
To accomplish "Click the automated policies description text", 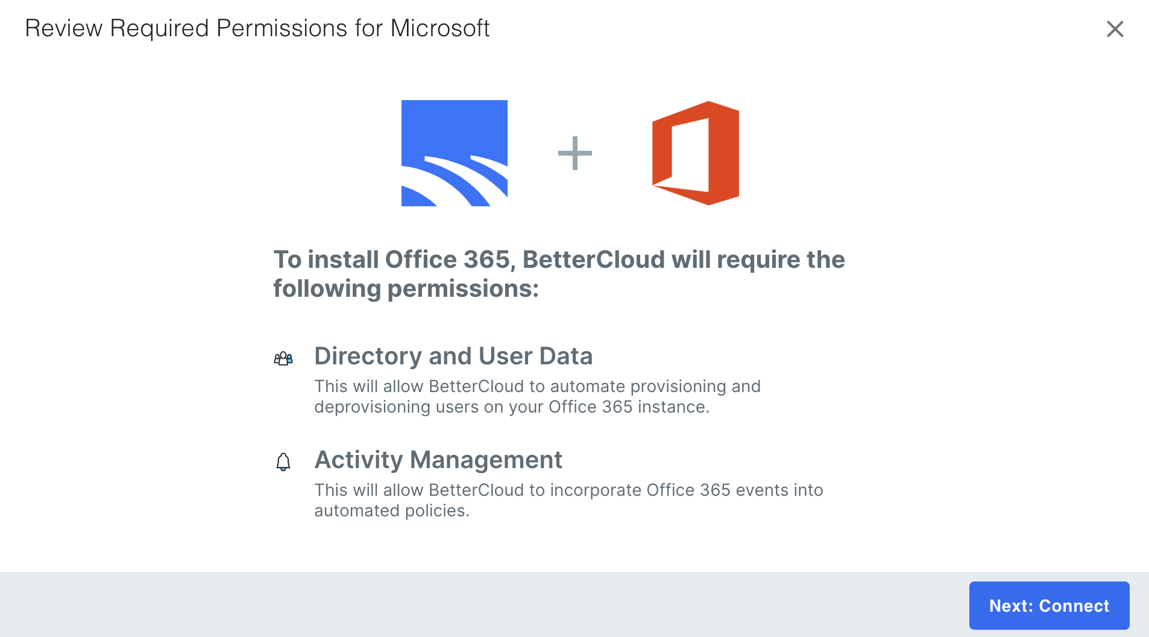I will tap(568, 499).
